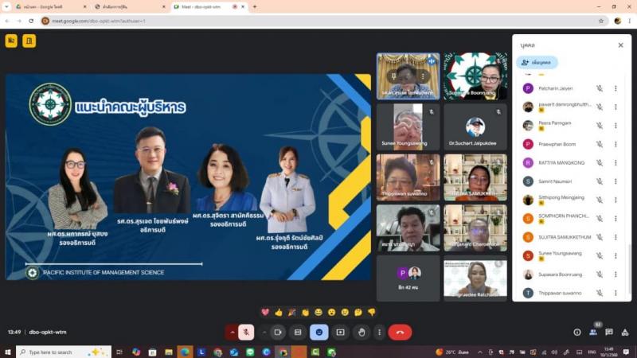Open the Windows Start menu

[8, 352]
